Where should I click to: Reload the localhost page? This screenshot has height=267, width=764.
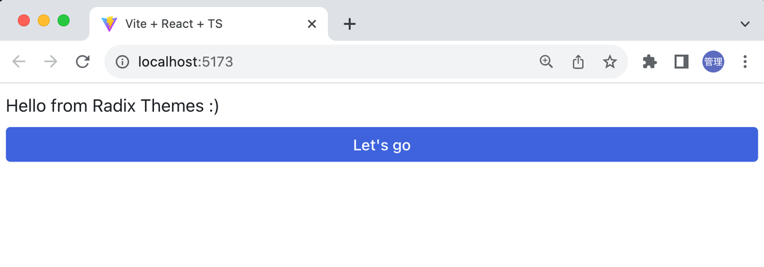[x=82, y=62]
